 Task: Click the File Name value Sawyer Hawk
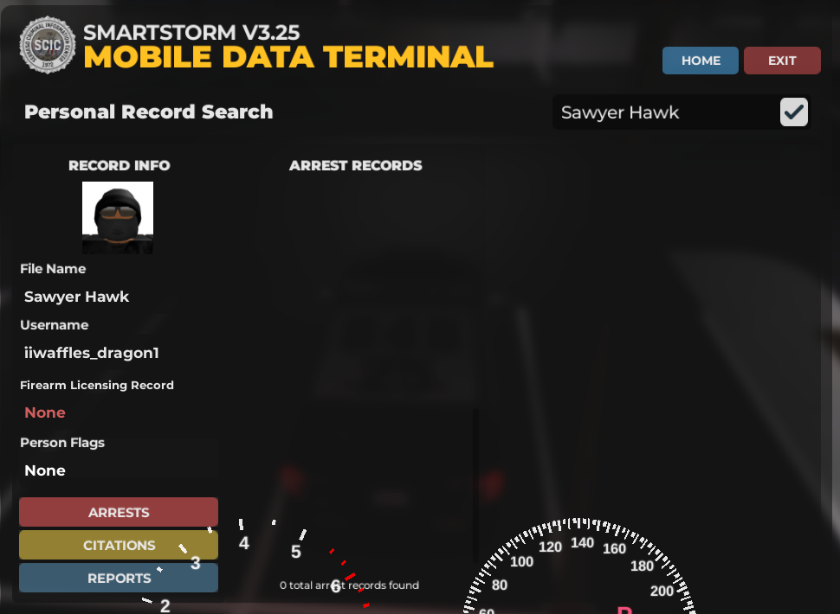click(76, 297)
